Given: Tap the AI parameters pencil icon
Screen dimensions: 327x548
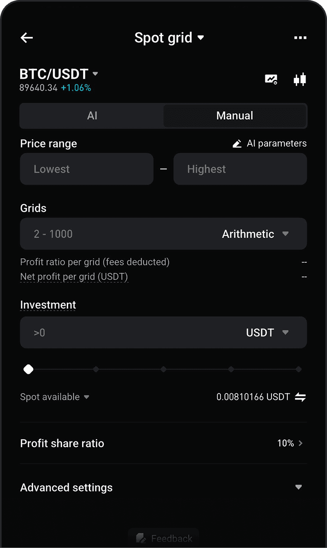Looking at the screenshot, I should pyautogui.click(x=237, y=144).
